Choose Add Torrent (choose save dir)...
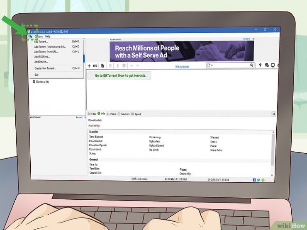This screenshot has height=230, width=307. [56, 46]
